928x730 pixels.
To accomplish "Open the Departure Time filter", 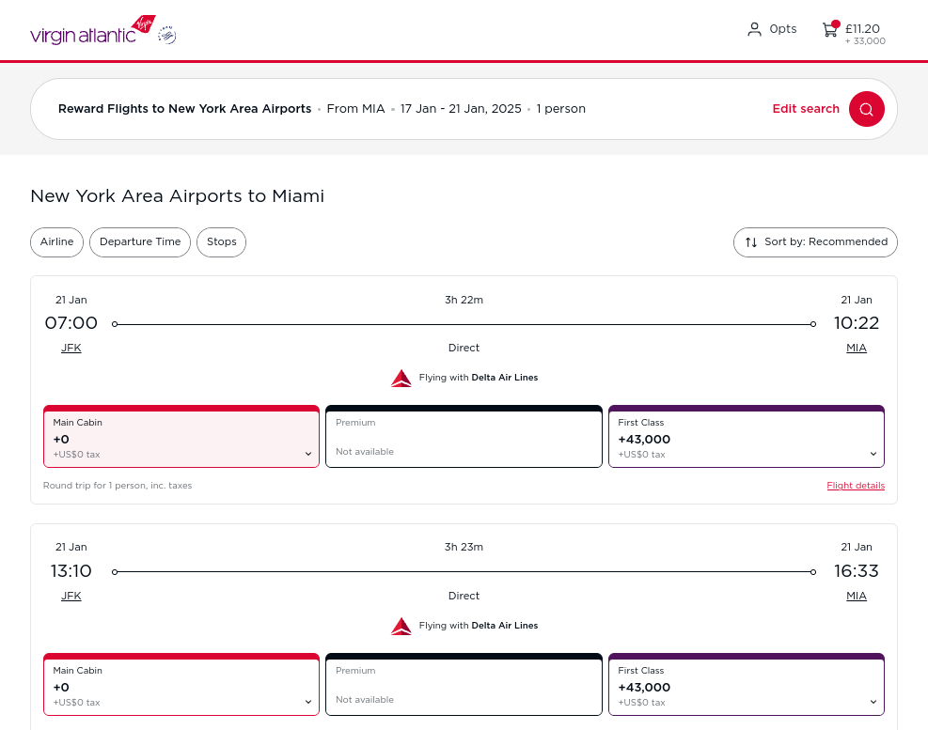I will pos(140,242).
